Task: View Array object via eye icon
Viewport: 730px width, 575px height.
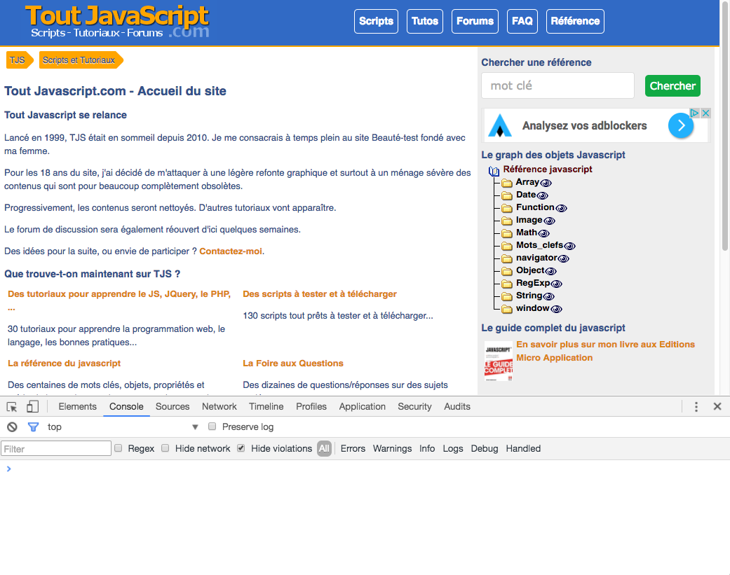Action: click(x=546, y=183)
